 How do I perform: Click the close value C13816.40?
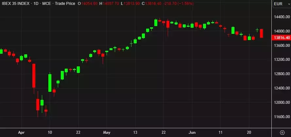tap(151, 4)
